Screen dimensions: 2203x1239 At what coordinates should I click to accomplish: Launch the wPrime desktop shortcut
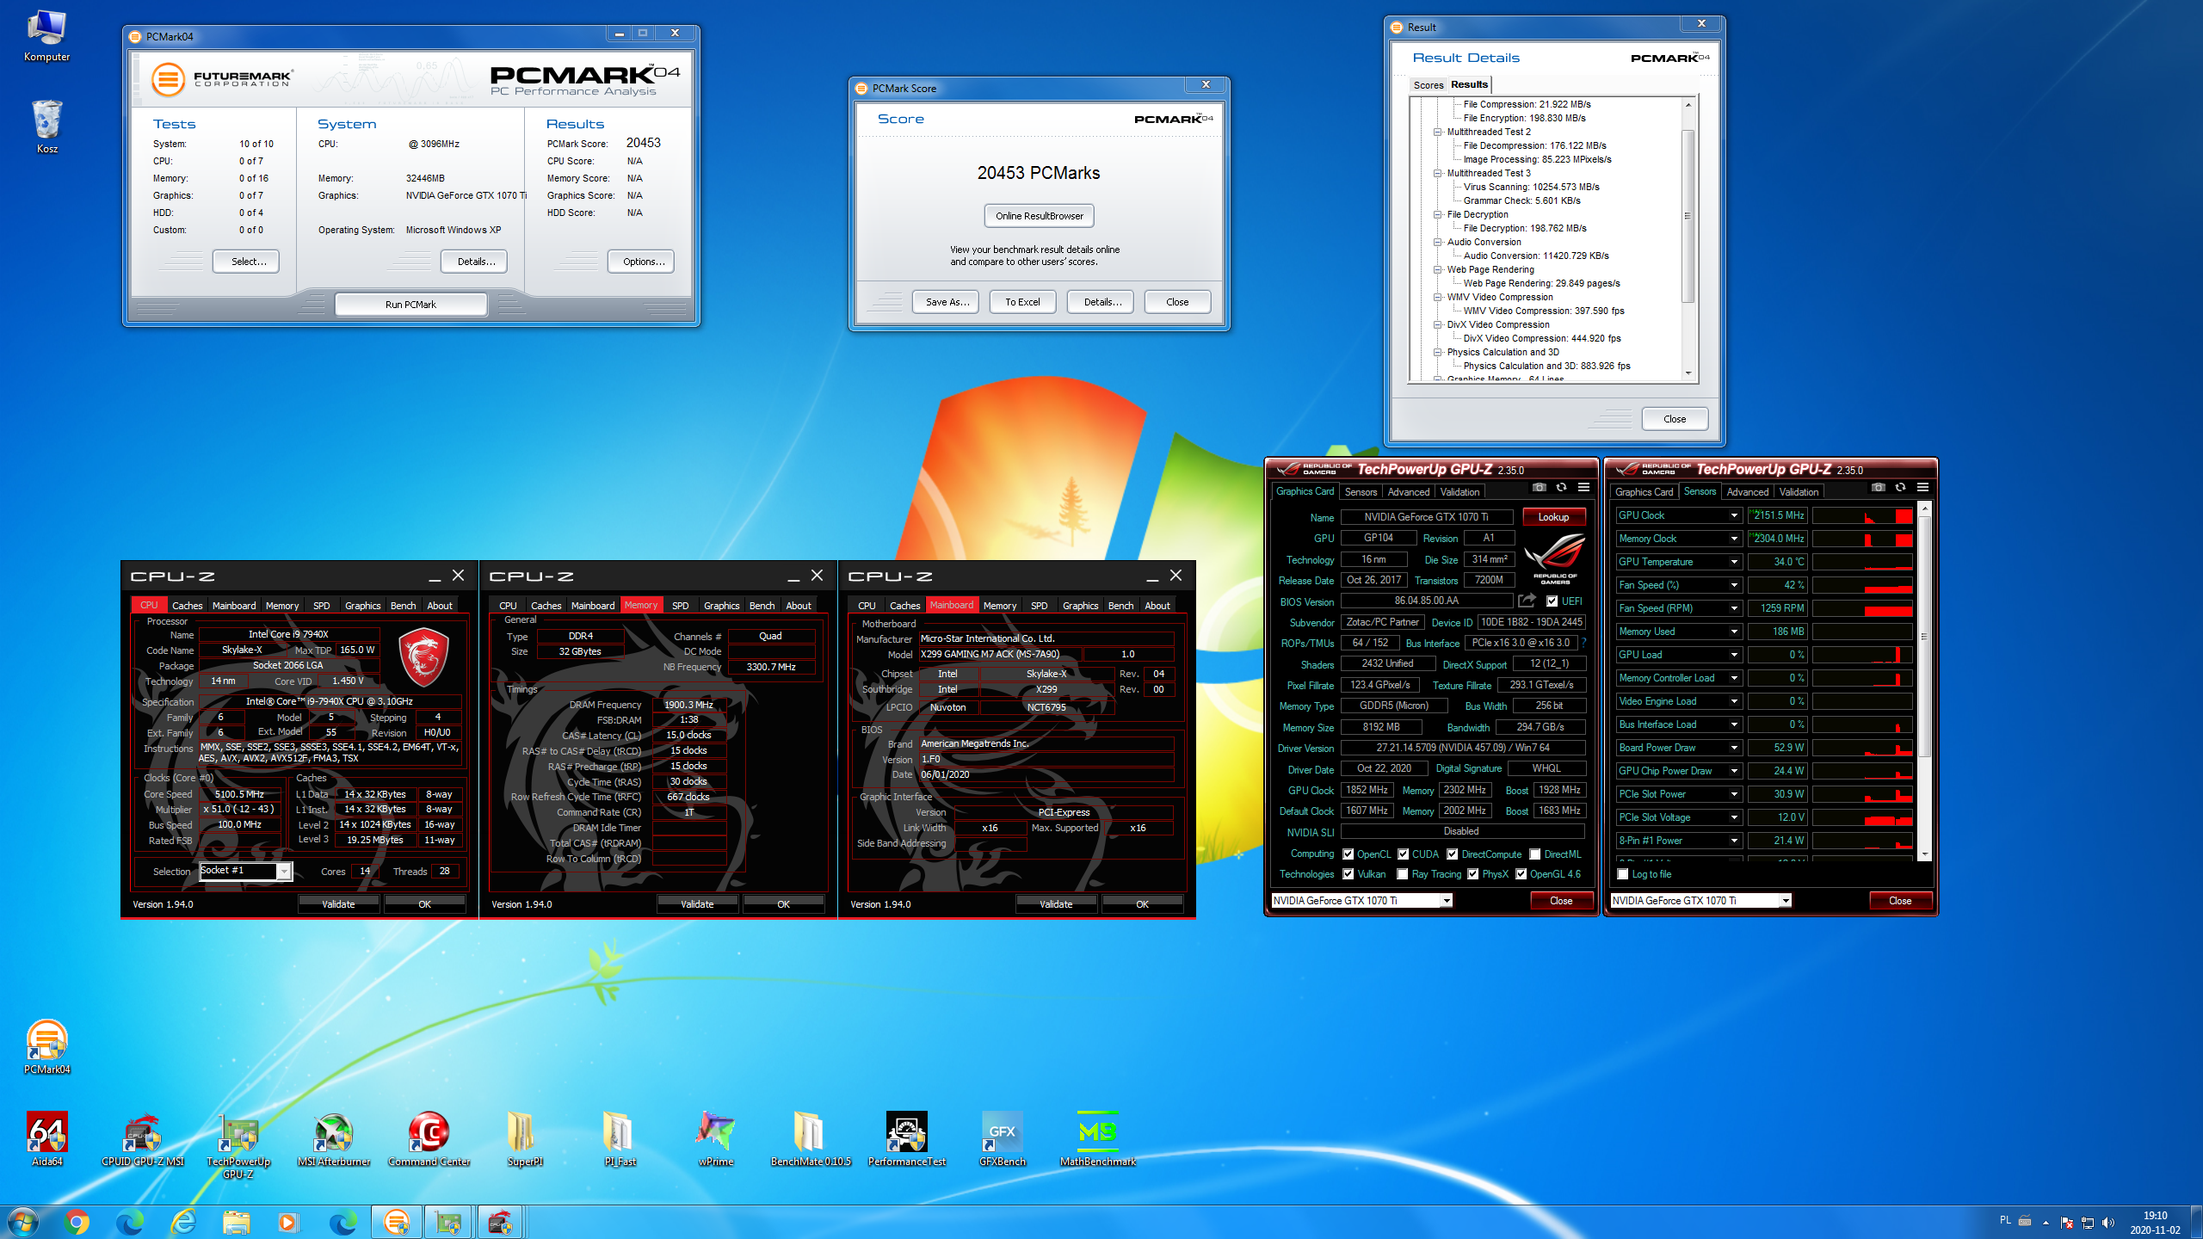pos(716,1139)
